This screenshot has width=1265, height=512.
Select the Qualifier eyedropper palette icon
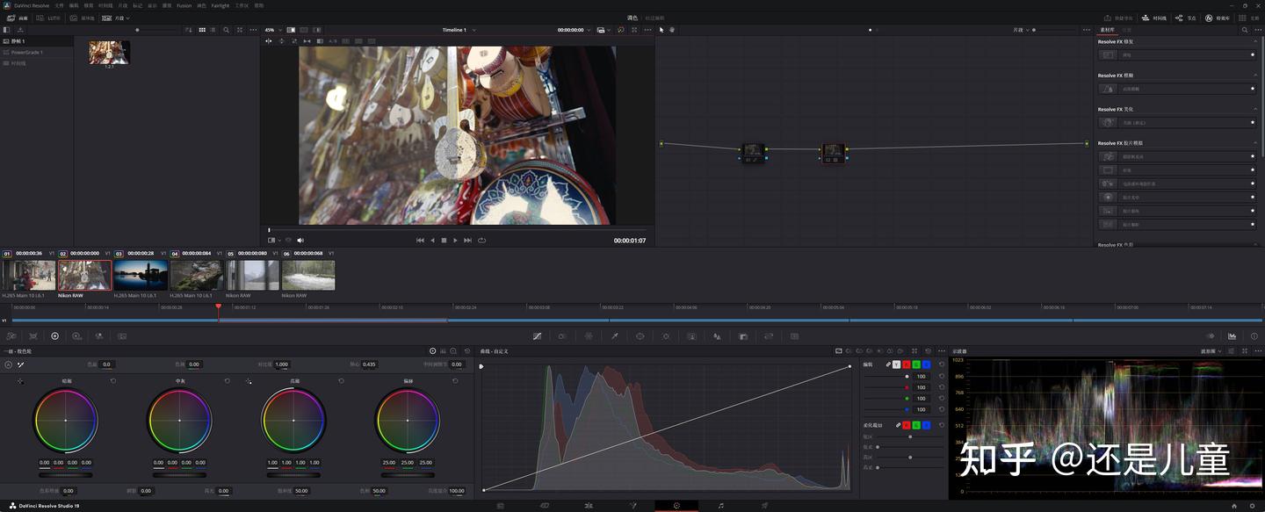[x=614, y=336]
